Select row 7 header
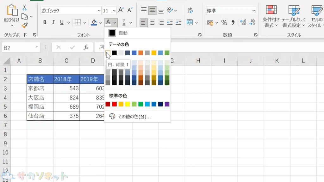324x182 pixels. [5, 125]
